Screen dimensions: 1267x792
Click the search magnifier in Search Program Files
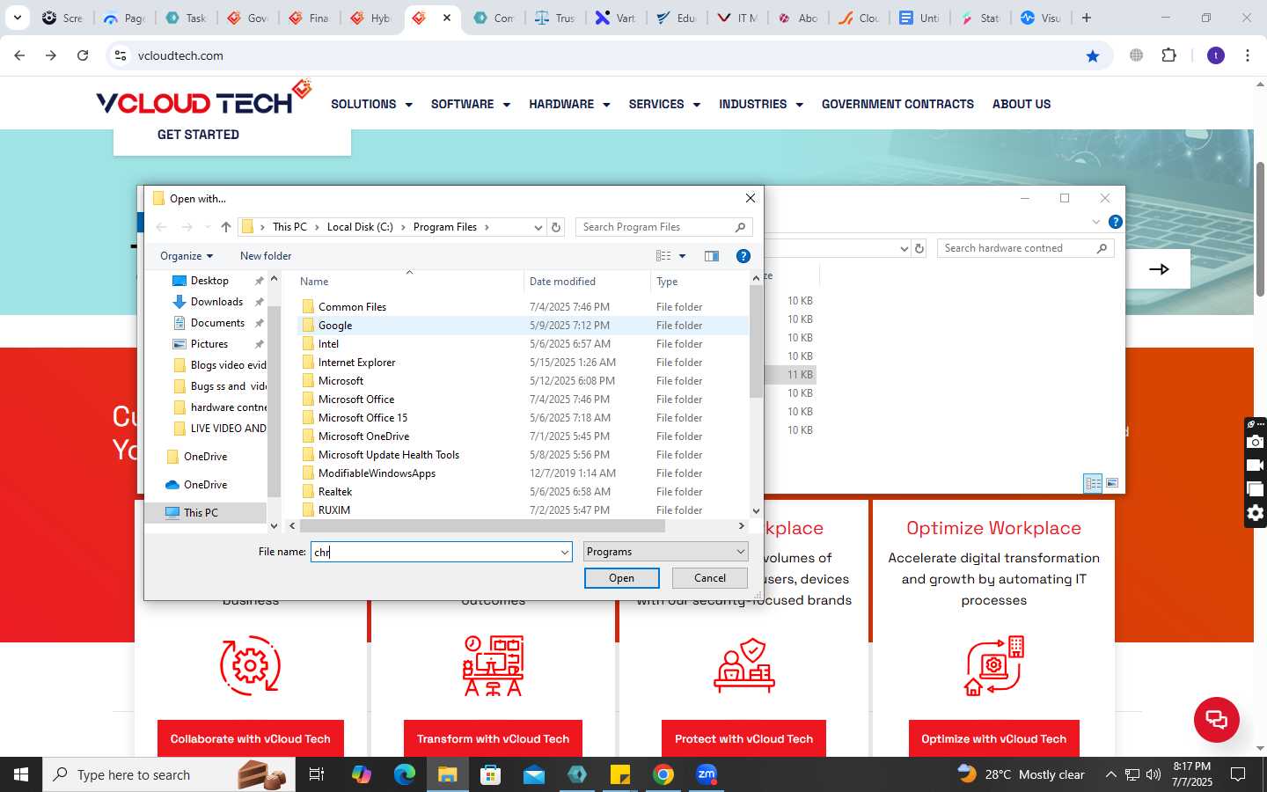[x=740, y=227]
